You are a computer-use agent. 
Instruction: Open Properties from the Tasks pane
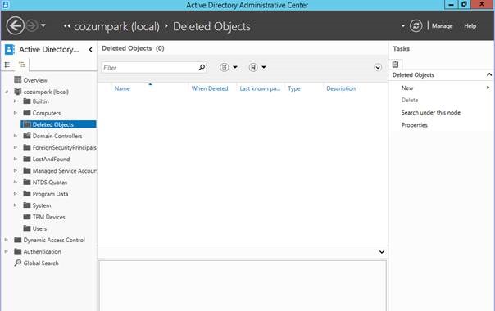(x=414, y=125)
